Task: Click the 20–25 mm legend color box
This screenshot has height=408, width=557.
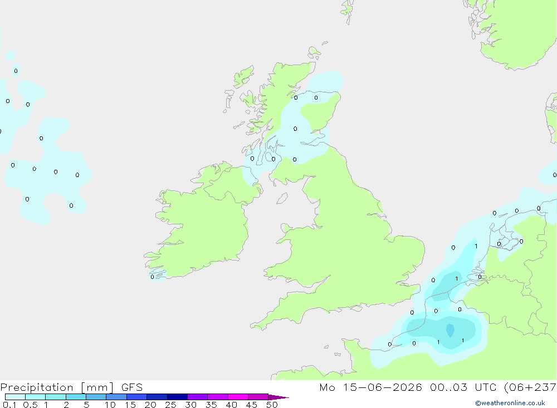Action: 157,397
